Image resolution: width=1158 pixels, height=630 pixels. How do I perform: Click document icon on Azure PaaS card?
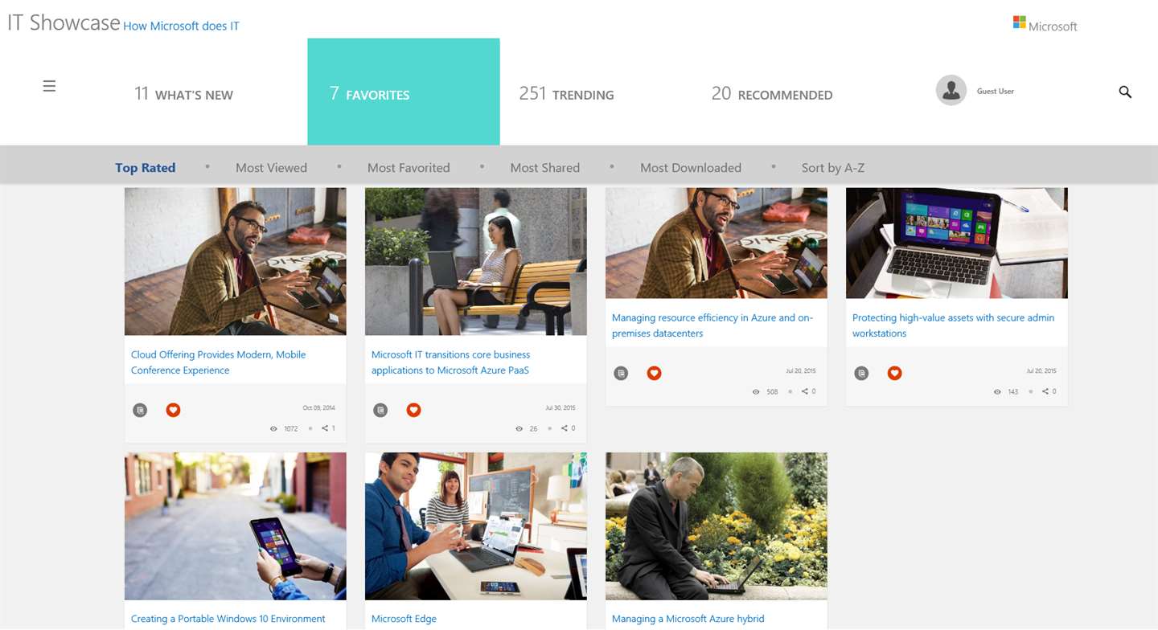pyautogui.click(x=380, y=410)
